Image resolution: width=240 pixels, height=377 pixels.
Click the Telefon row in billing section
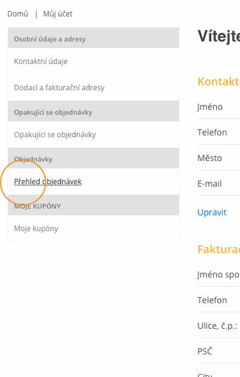pos(219,300)
